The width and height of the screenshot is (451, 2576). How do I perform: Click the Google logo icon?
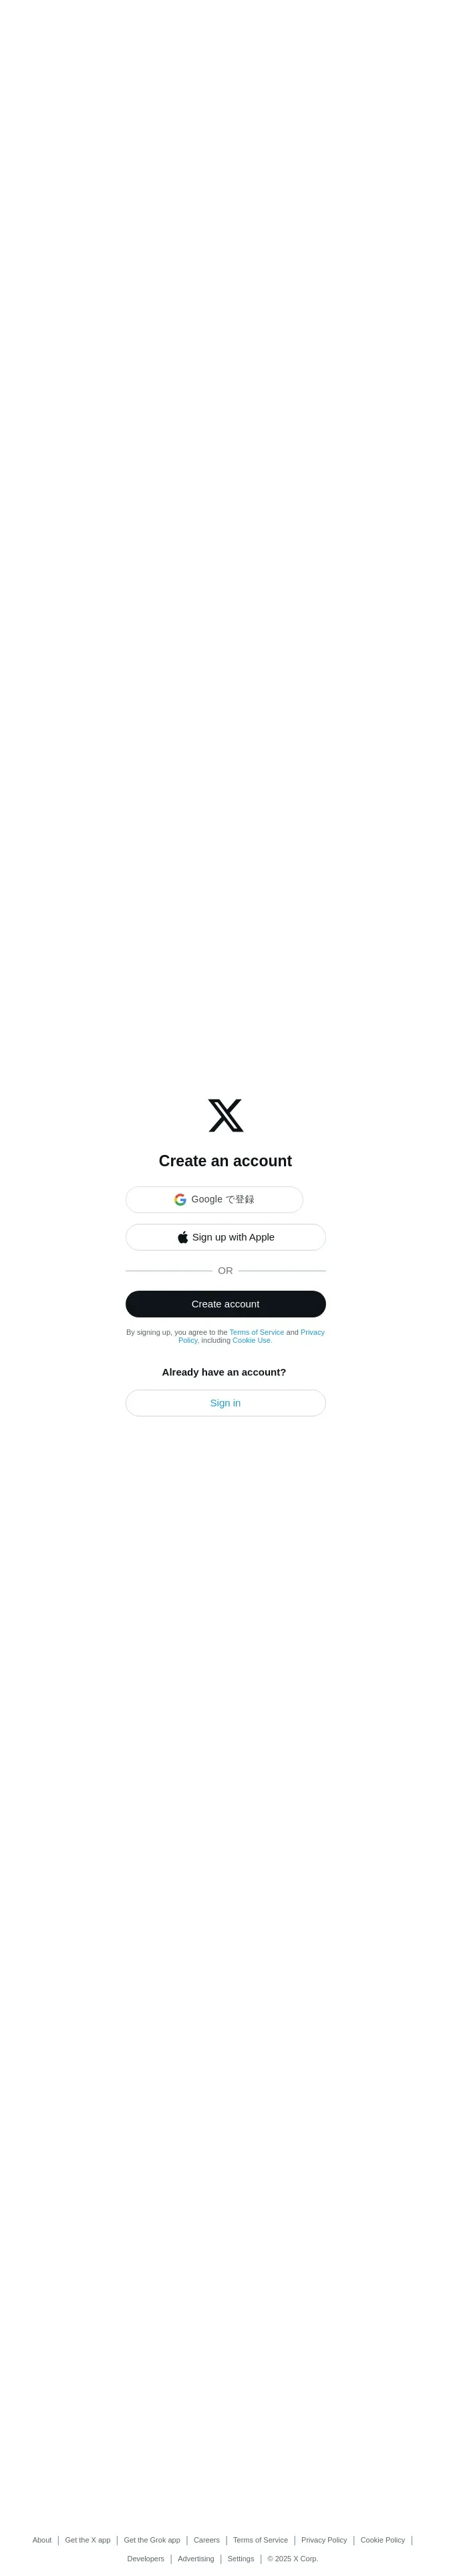(180, 1199)
